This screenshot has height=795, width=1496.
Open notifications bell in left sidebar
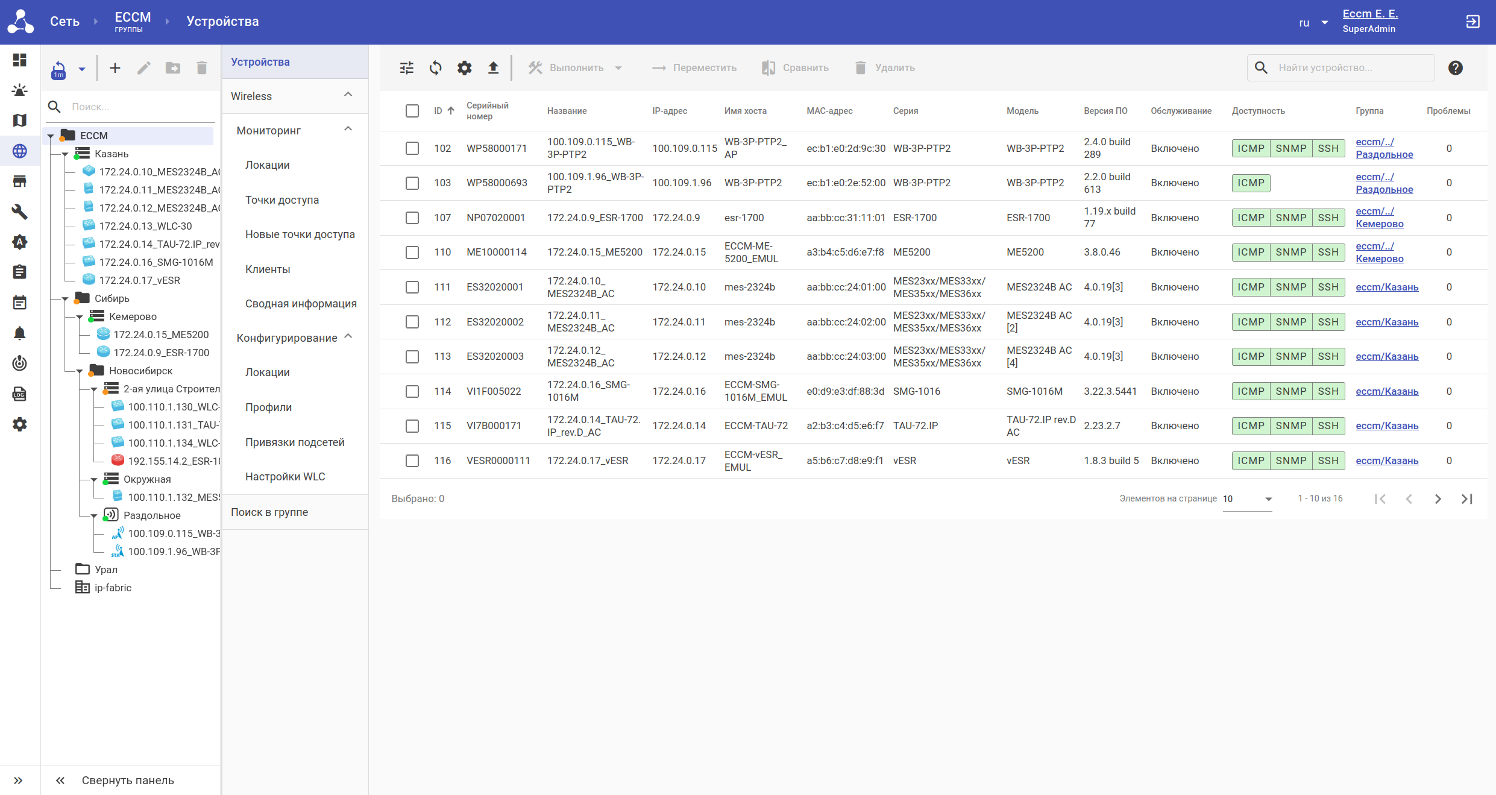(19, 333)
